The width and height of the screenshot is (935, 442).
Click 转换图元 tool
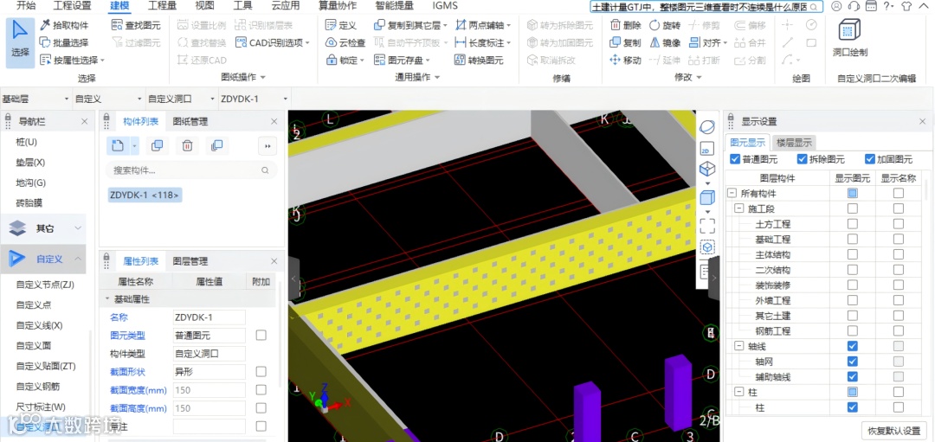click(x=479, y=61)
